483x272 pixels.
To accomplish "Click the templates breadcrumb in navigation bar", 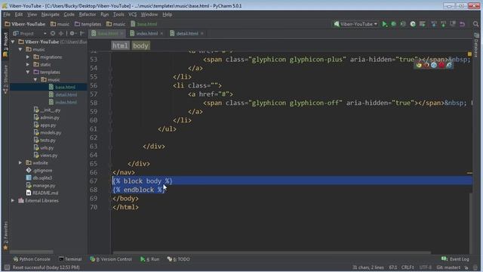I will tap(88, 24).
